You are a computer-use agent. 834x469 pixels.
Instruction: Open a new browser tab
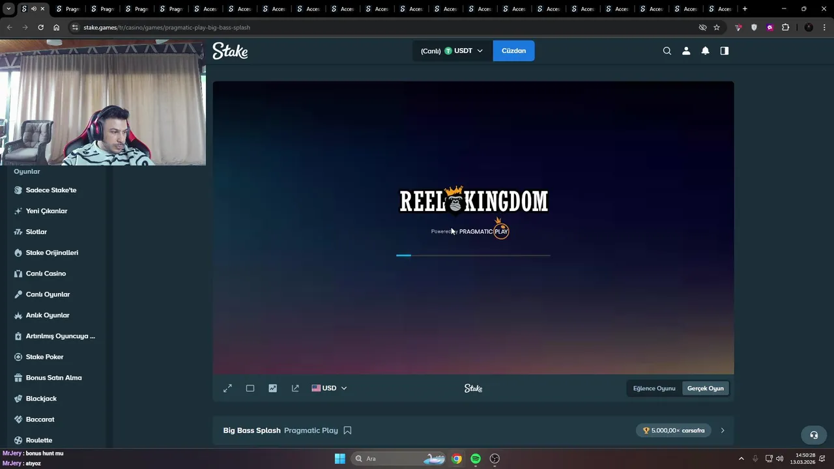pos(745,9)
